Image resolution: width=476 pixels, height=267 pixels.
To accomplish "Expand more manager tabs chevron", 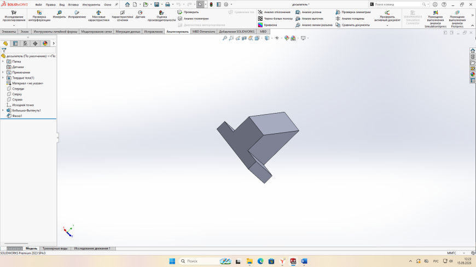I will coord(54,44).
